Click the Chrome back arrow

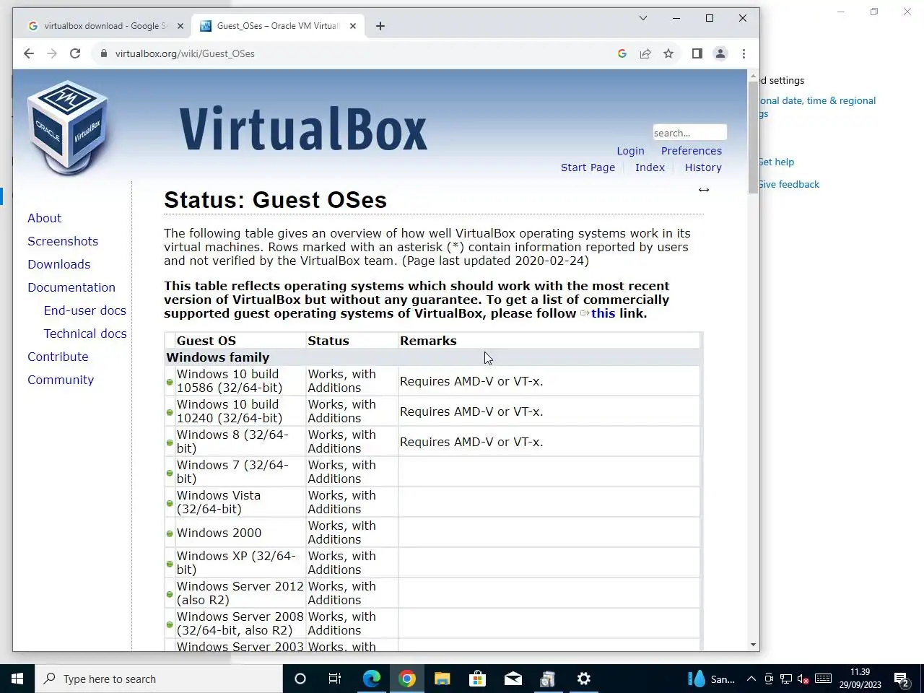pos(29,53)
